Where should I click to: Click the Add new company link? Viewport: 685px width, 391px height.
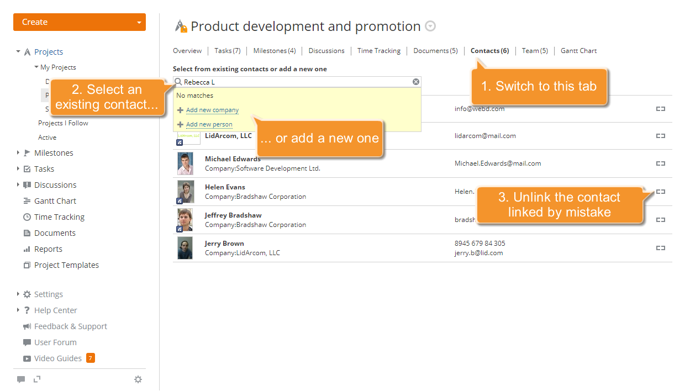point(212,110)
